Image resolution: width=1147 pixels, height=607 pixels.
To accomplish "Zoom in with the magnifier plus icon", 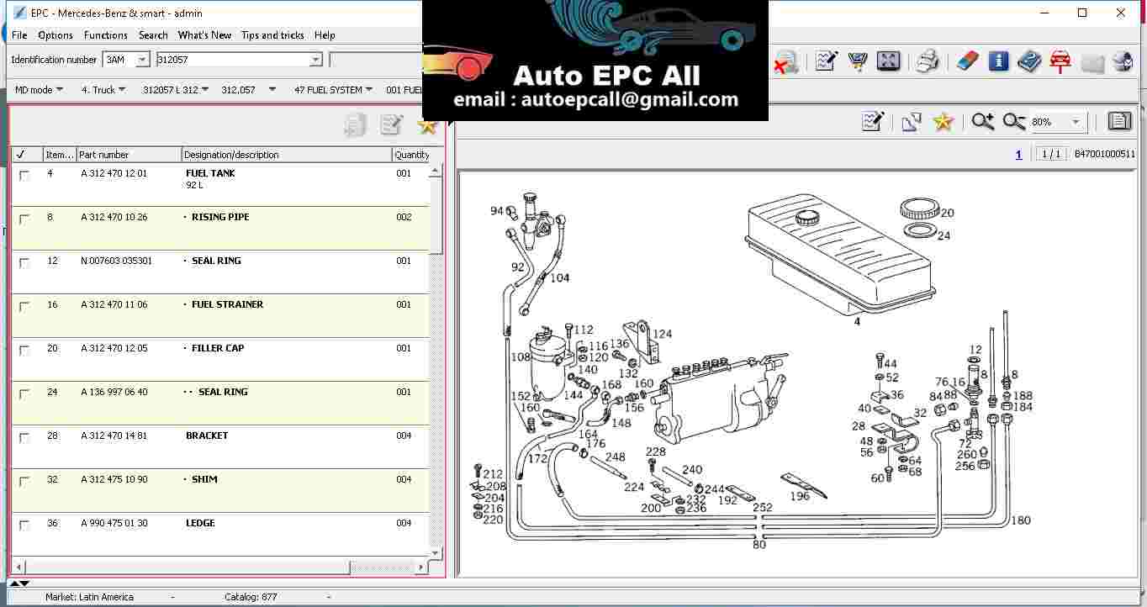I will (x=982, y=121).
